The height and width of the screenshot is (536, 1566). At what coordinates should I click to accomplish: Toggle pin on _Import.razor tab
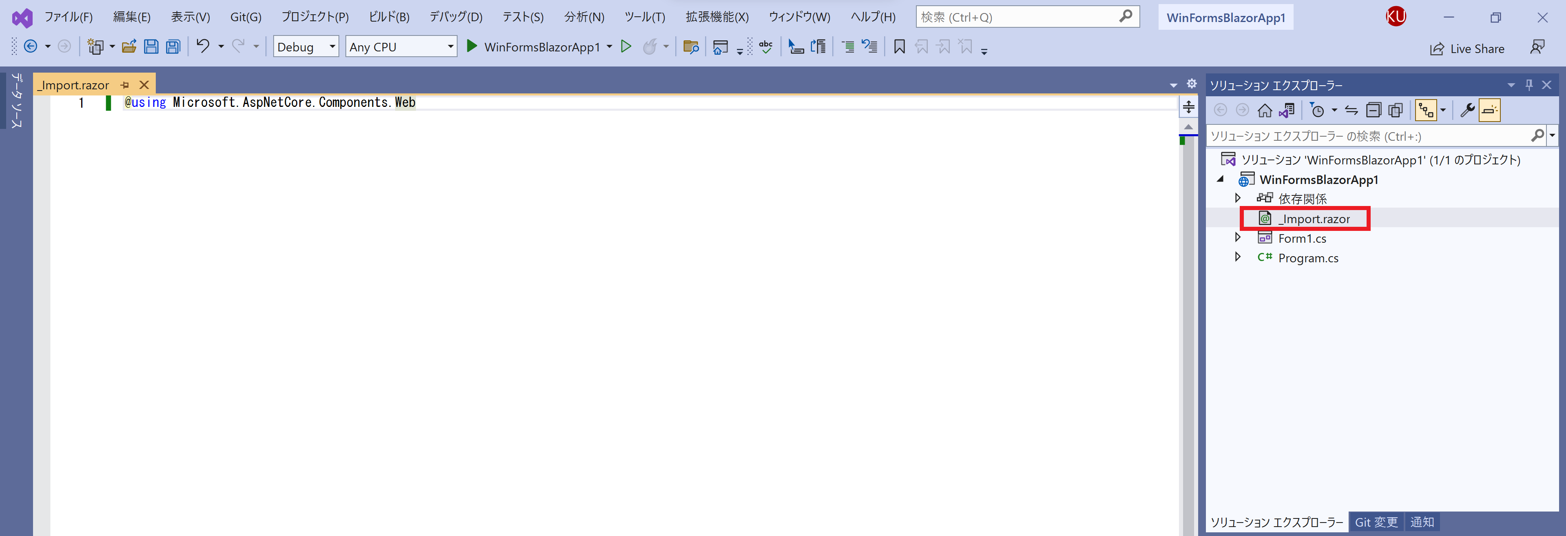tap(125, 85)
